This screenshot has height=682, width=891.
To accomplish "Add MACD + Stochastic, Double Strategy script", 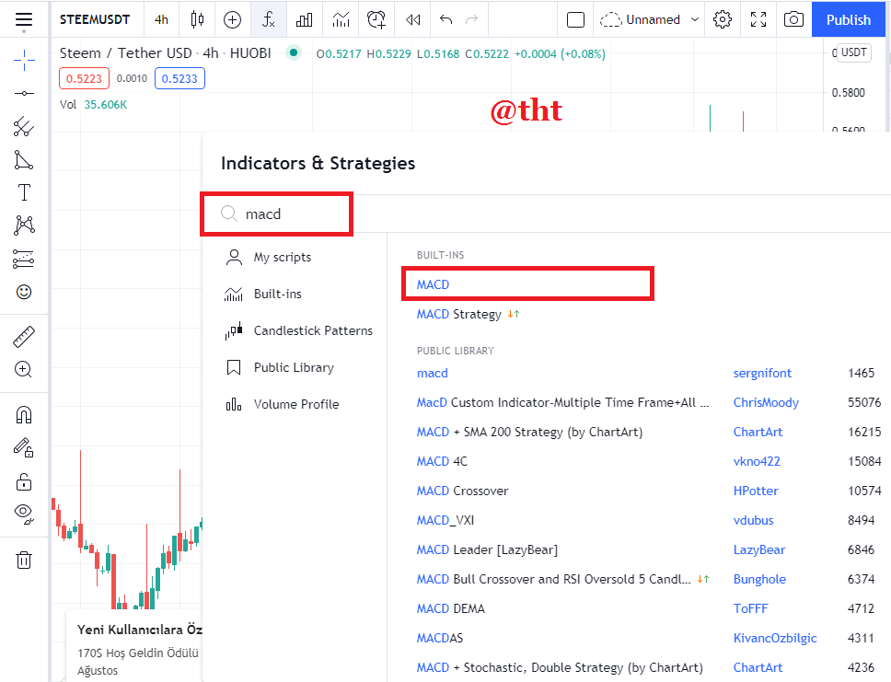I will point(560,668).
